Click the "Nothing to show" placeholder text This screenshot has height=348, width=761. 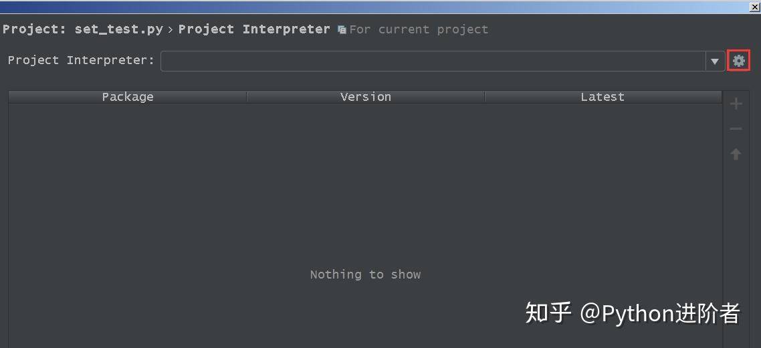[x=365, y=275]
